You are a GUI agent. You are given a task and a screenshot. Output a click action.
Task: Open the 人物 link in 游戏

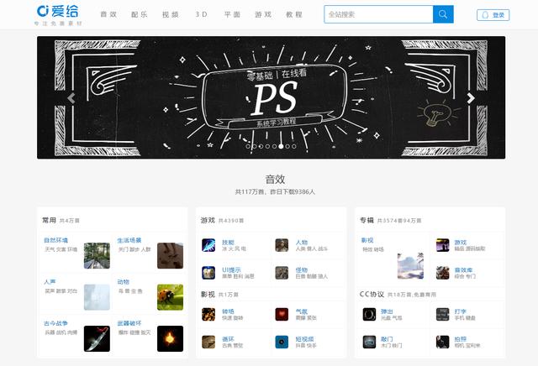(x=302, y=243)
